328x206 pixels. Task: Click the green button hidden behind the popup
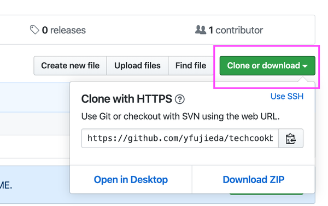tap(266, 195)
